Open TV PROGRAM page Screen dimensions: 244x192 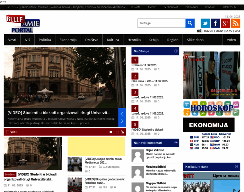pos(170,7)
